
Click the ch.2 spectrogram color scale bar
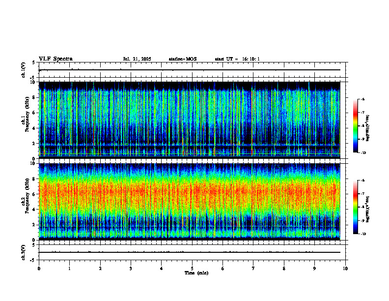coord(355,207)
